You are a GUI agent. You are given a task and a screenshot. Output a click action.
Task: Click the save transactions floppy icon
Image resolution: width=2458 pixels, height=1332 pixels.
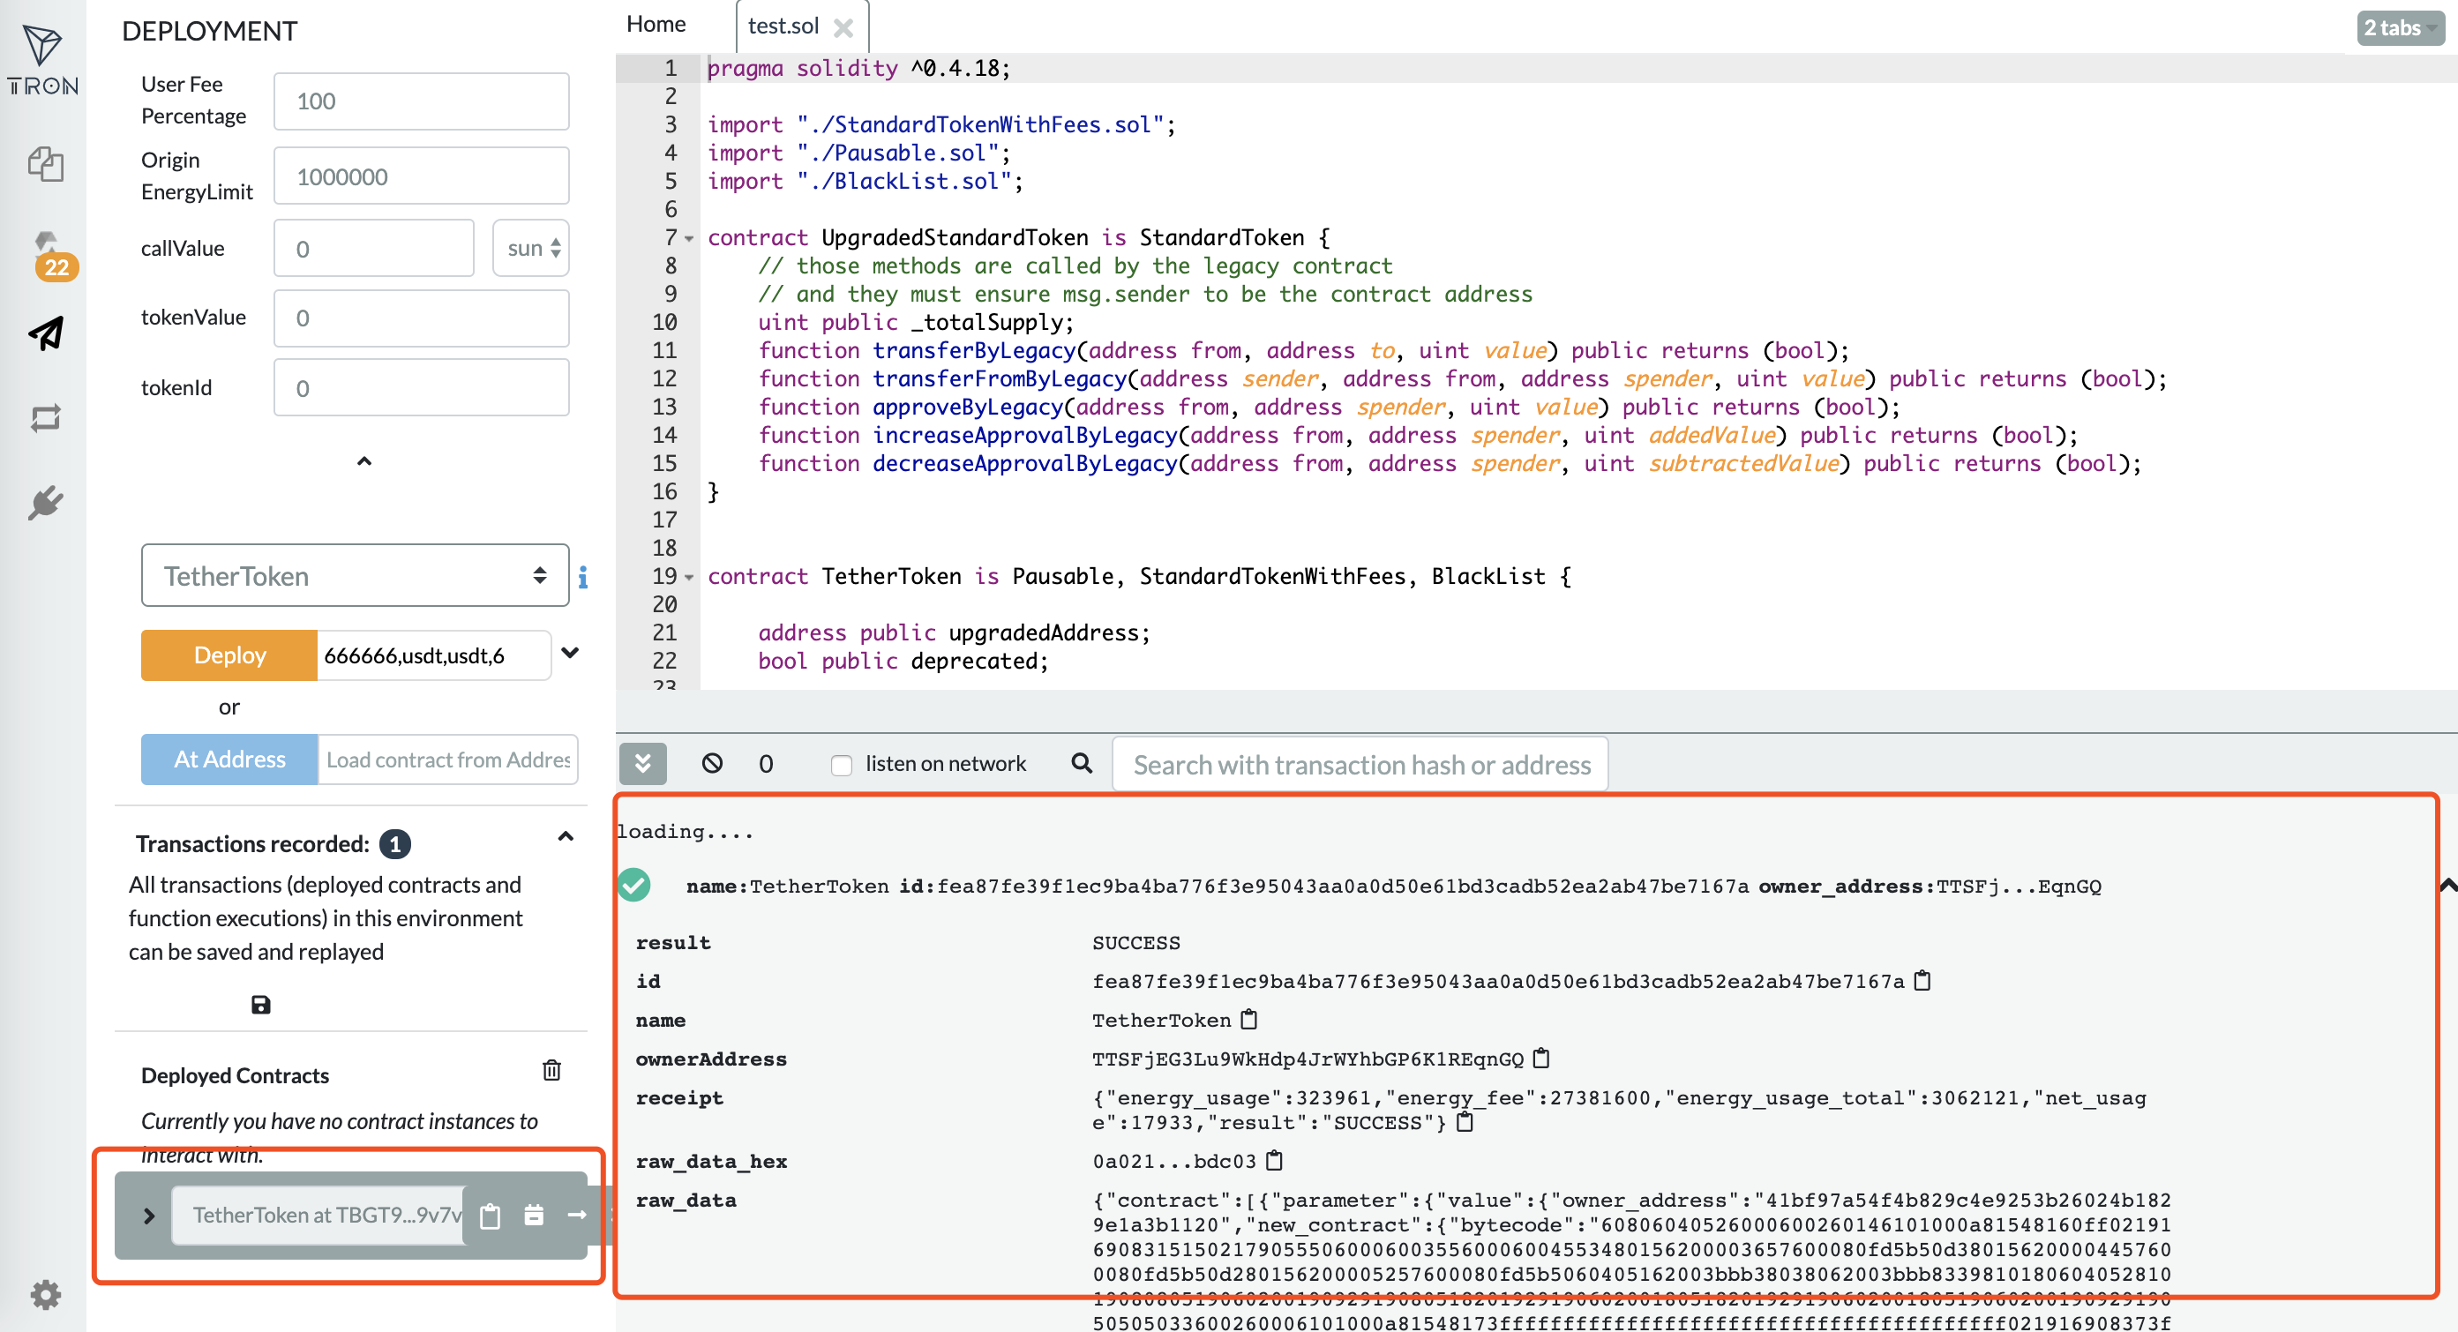(260, 1005)
